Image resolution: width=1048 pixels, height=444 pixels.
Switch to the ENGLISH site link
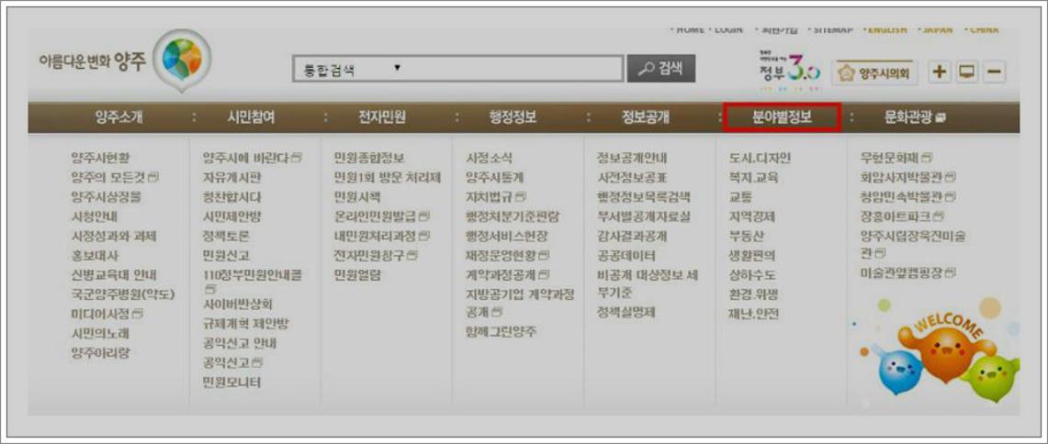886,29
